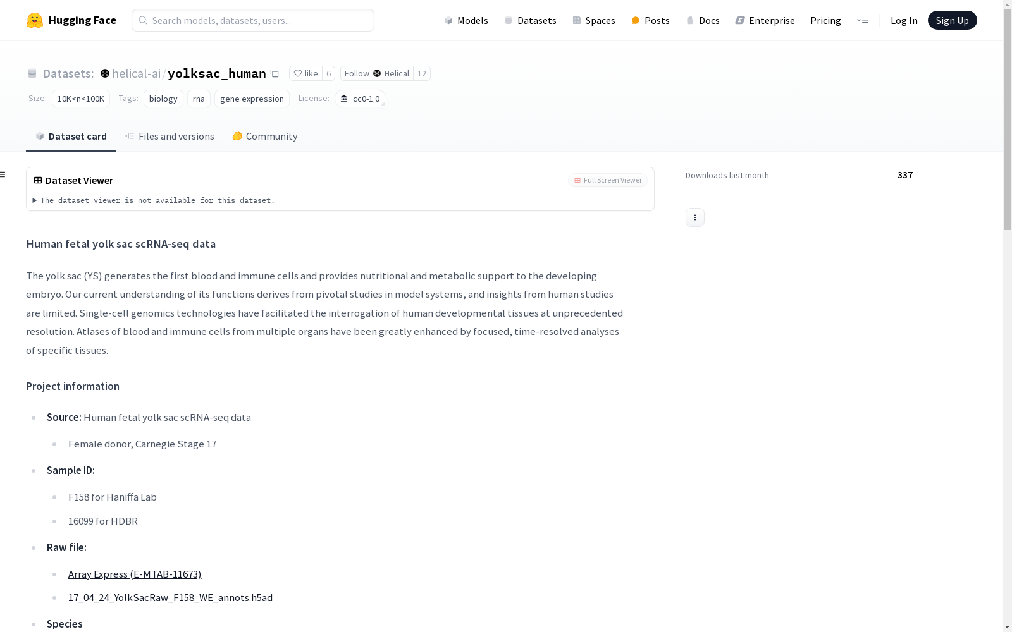The width and height of the screenshot is (1012, 632).
Task: Click the downloads last month chart line
Action: tap(834, 178)
